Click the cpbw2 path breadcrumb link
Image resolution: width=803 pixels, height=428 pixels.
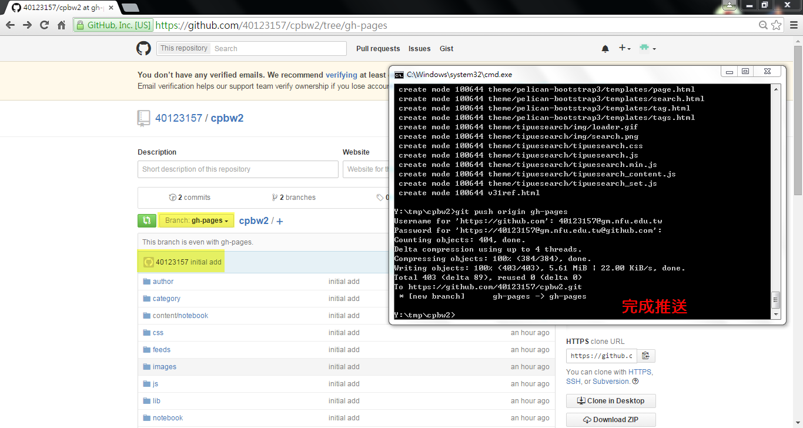pyautogui.click(x=254, y=221)
